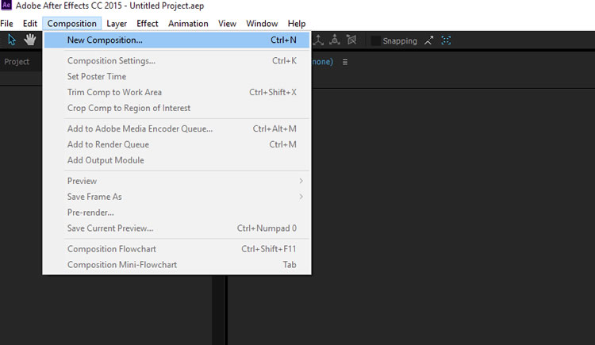Select Set Poster Time entry
The width and height of the screenshot is (595, 345).
[177, 77]
